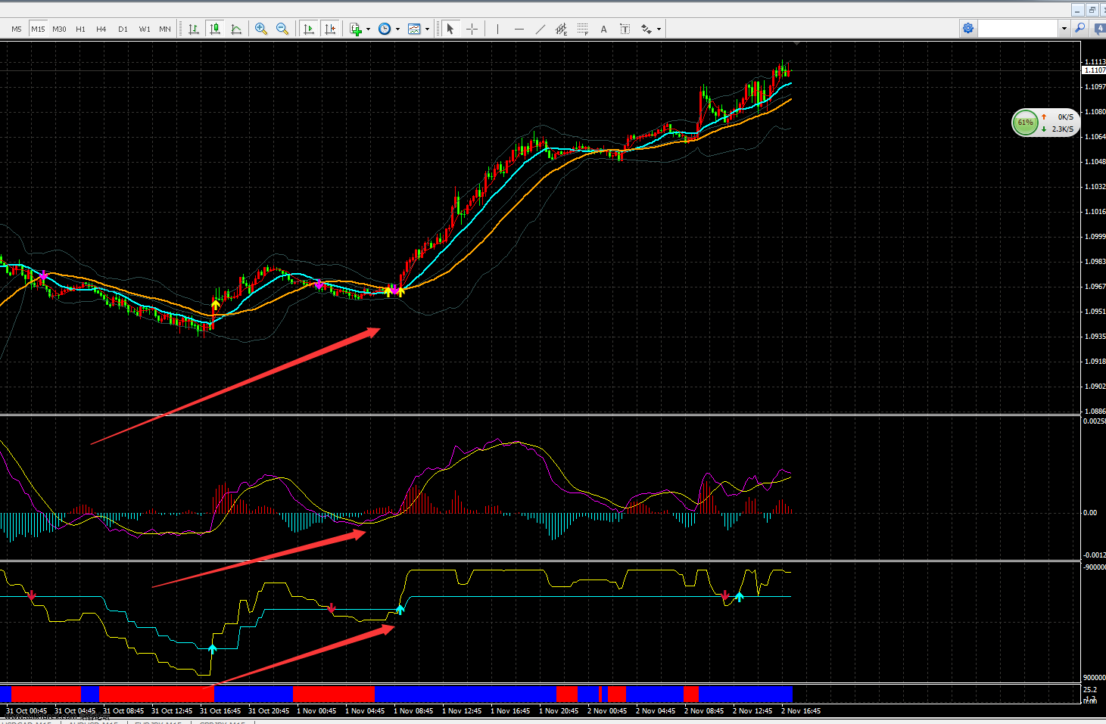The image size is (1106, 724).
Task: Expand the search box dropdown arrow
Action: coord(1064,29)
